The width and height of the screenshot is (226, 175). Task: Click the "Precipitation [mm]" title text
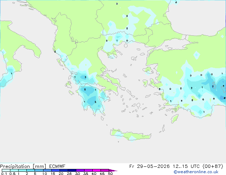click(x=23, y=166)
